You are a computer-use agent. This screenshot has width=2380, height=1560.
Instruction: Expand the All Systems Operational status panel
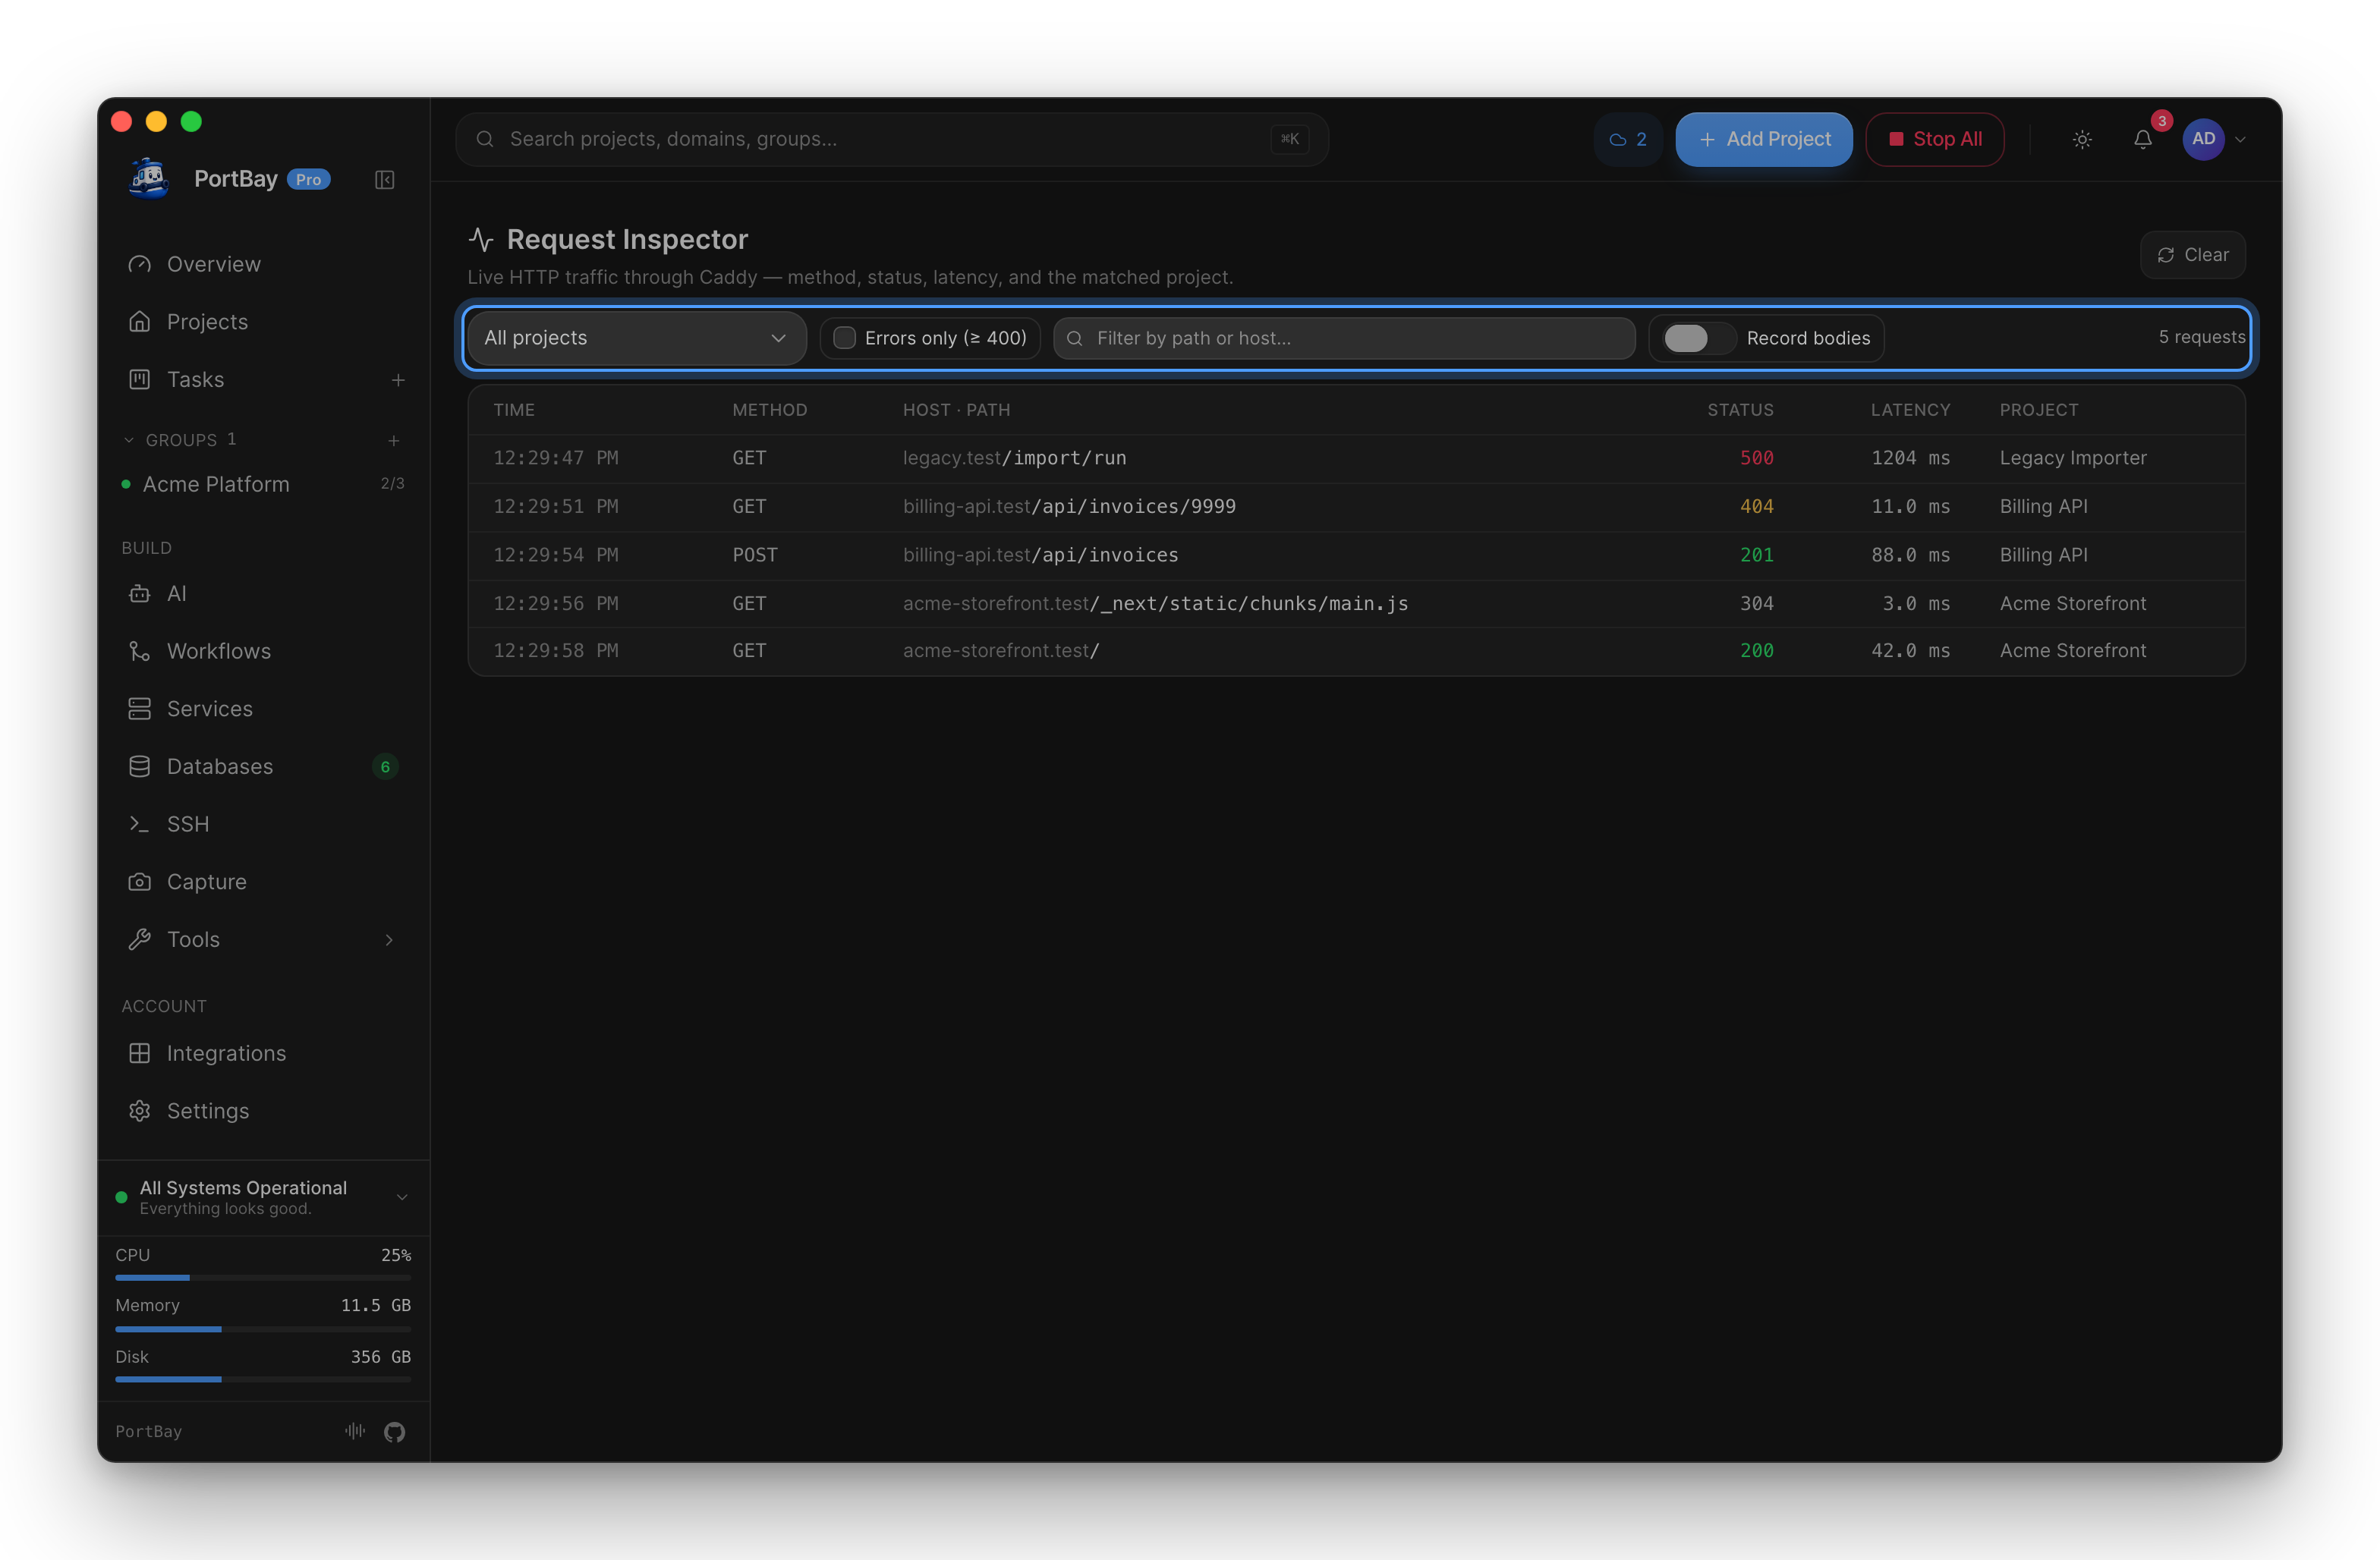tap(263, 1197)
